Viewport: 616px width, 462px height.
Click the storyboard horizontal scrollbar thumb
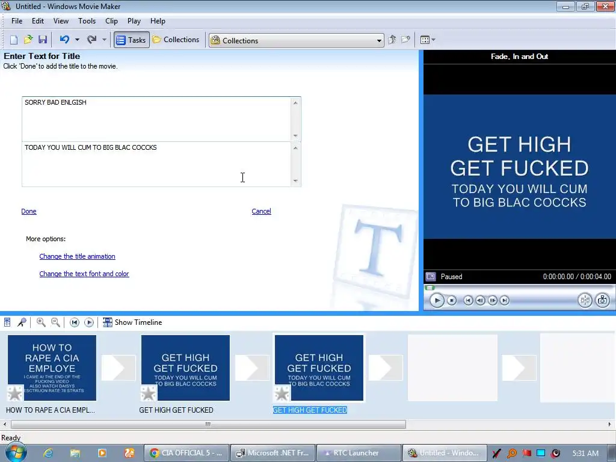(x=208, y=424)
